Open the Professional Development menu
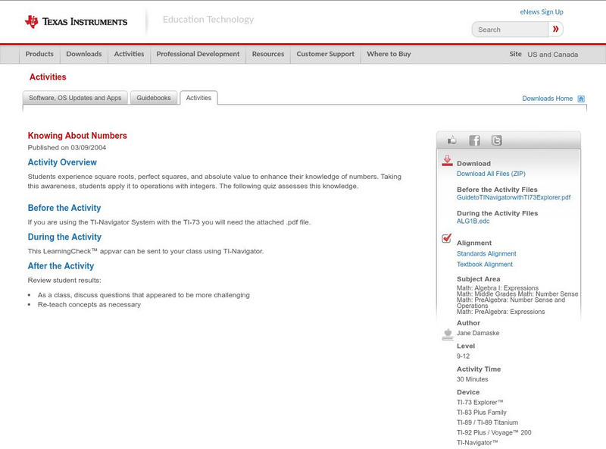606x449 pixels. [x=198, y=55]
